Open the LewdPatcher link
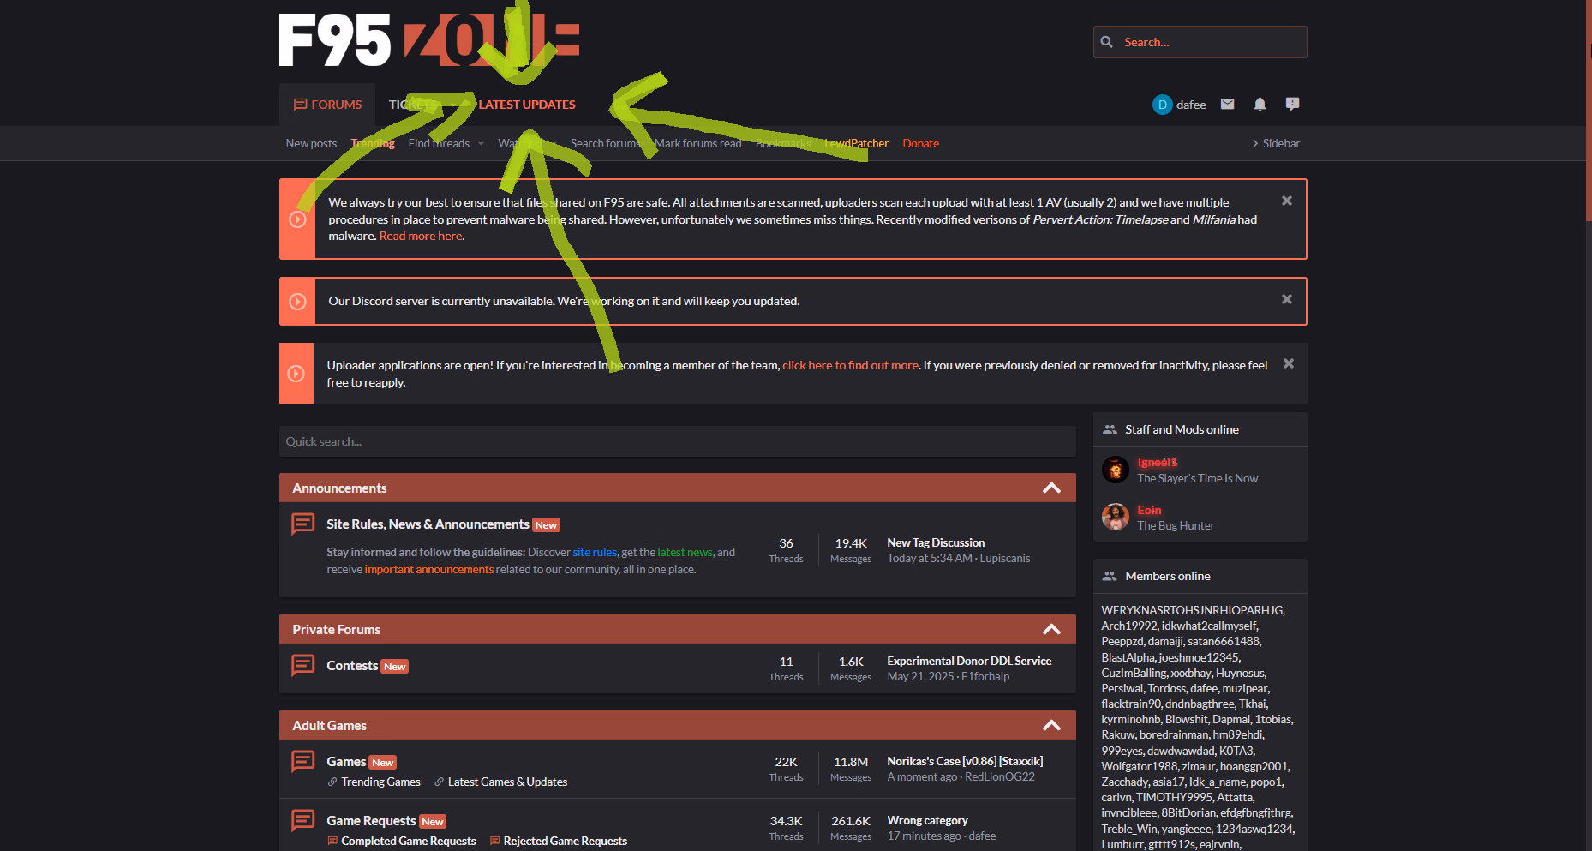The height and width of the screenshot is (851, 1592). [856, 143]
